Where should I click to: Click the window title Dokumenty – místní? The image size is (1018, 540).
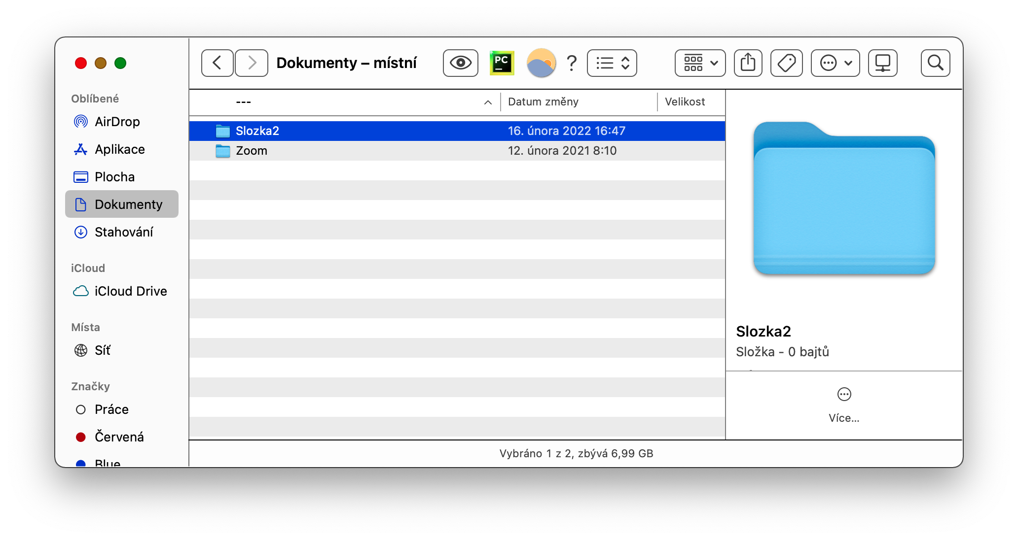click(x=346, y=63)
